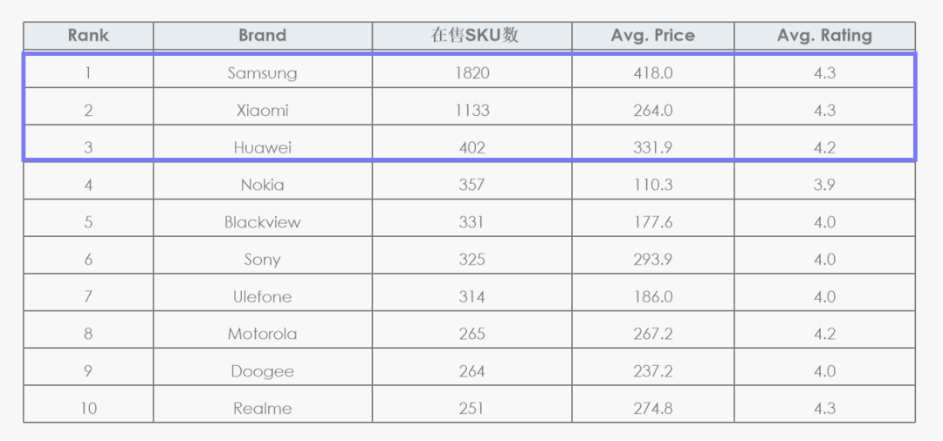Click the 1820 SKU count cell
The image size is (943, 441).
tap(472, 72)
